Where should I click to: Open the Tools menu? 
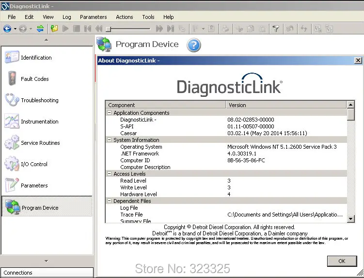pos(148,17)
